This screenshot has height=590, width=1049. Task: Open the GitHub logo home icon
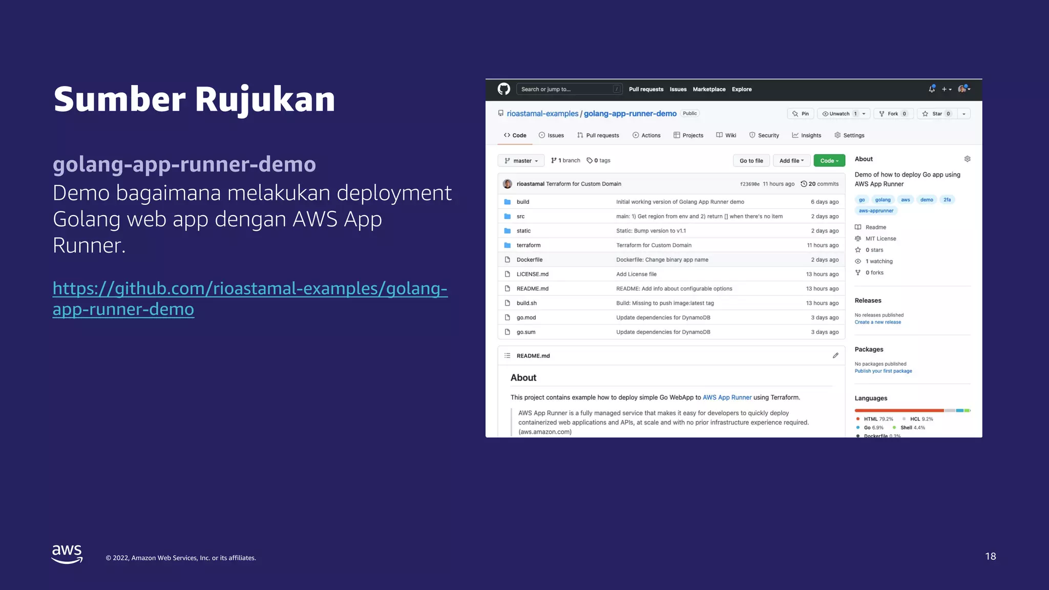[x=504, y=89]
